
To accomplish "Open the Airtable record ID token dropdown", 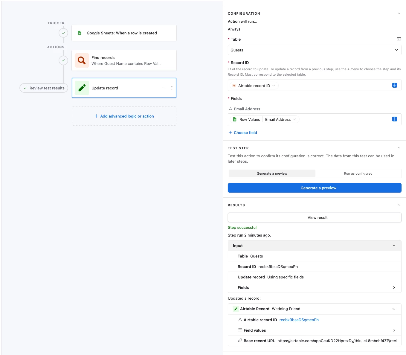I will [274, 86].
